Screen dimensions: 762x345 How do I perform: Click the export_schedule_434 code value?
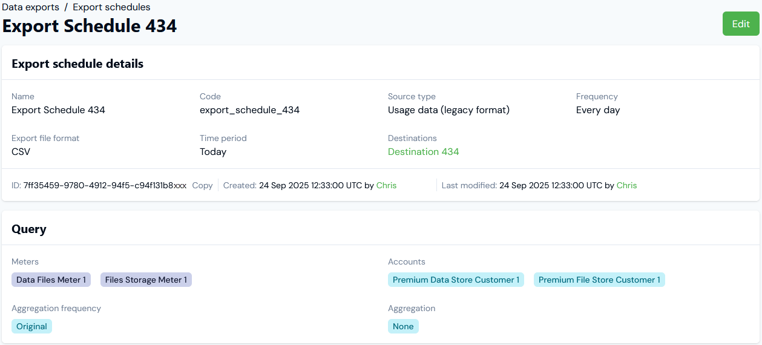click(249, 110)
